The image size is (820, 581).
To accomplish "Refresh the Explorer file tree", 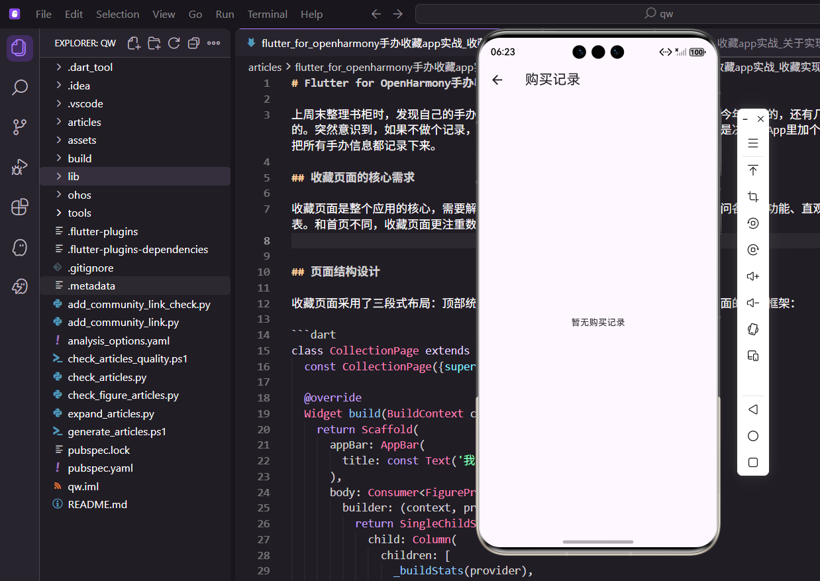I will coord(174,43).
